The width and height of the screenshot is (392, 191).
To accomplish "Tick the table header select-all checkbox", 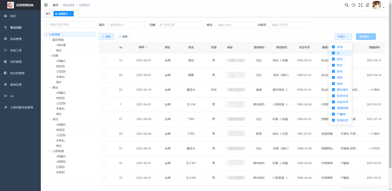I will [104, 47].
